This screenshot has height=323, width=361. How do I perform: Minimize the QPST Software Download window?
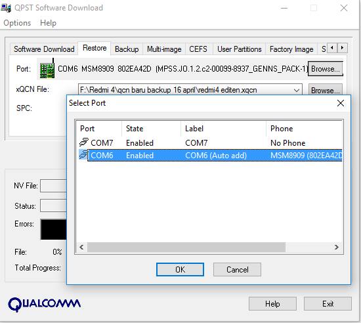click(x=284, y=8)
